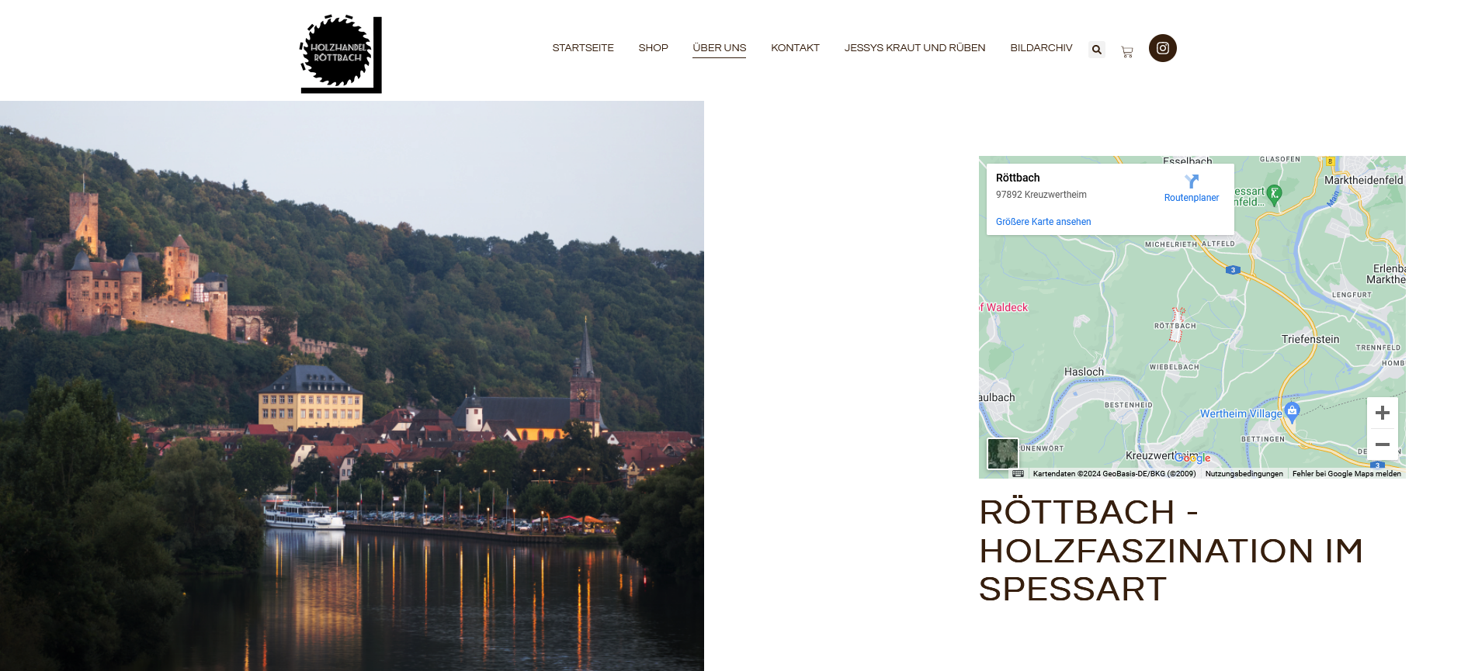Switch map to satellite view thumbnail
The image size is (1461, 671).
(x=1002, y=453)
